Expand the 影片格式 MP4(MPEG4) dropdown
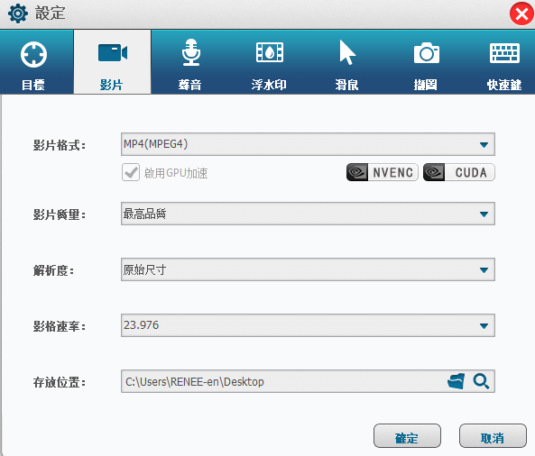Screen dimensions: 535x456 [308, 144]
